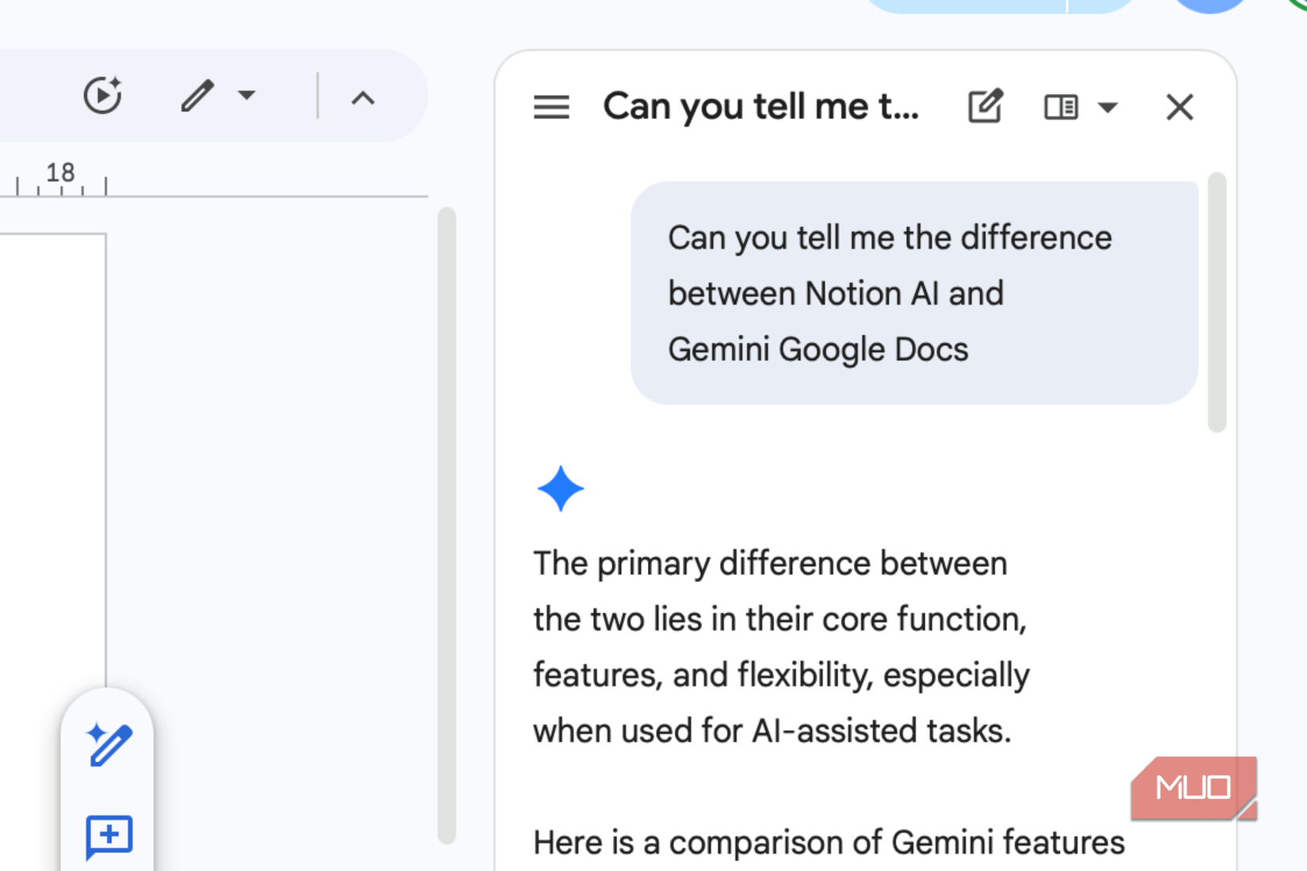Open the editing mode dropdown arrow

point(246,96)
